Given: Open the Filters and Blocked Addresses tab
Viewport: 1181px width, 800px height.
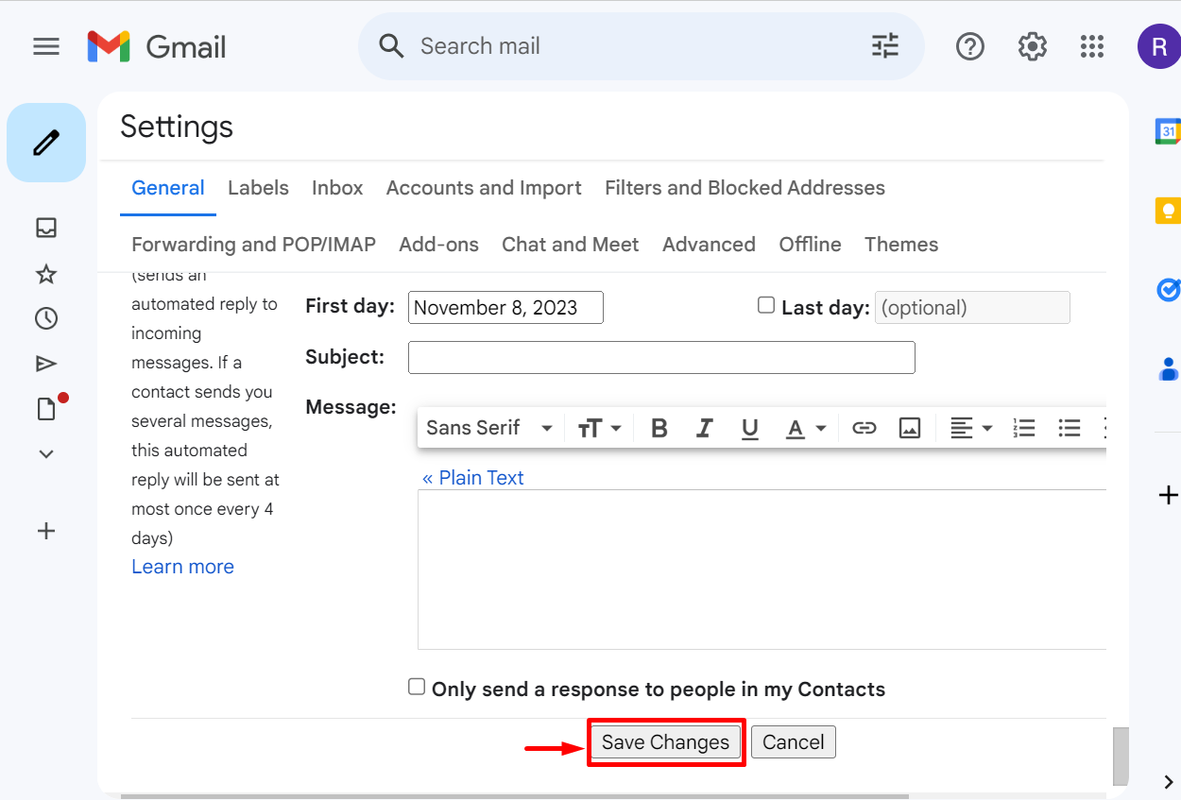Looking at the screenshot, I should pyautogui.click(x=745, y=188).
